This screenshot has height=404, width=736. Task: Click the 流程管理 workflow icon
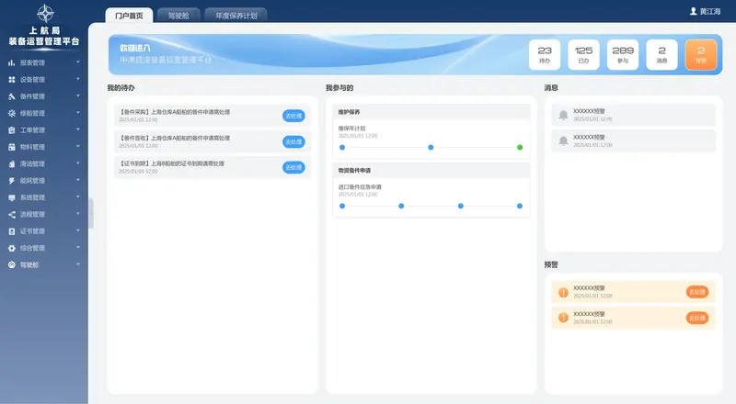click(x=12, y=215)
